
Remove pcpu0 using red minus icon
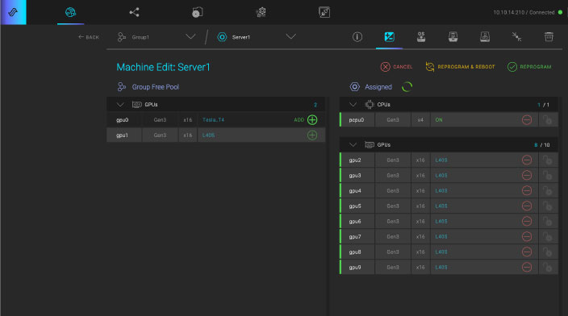coord(527,120)
